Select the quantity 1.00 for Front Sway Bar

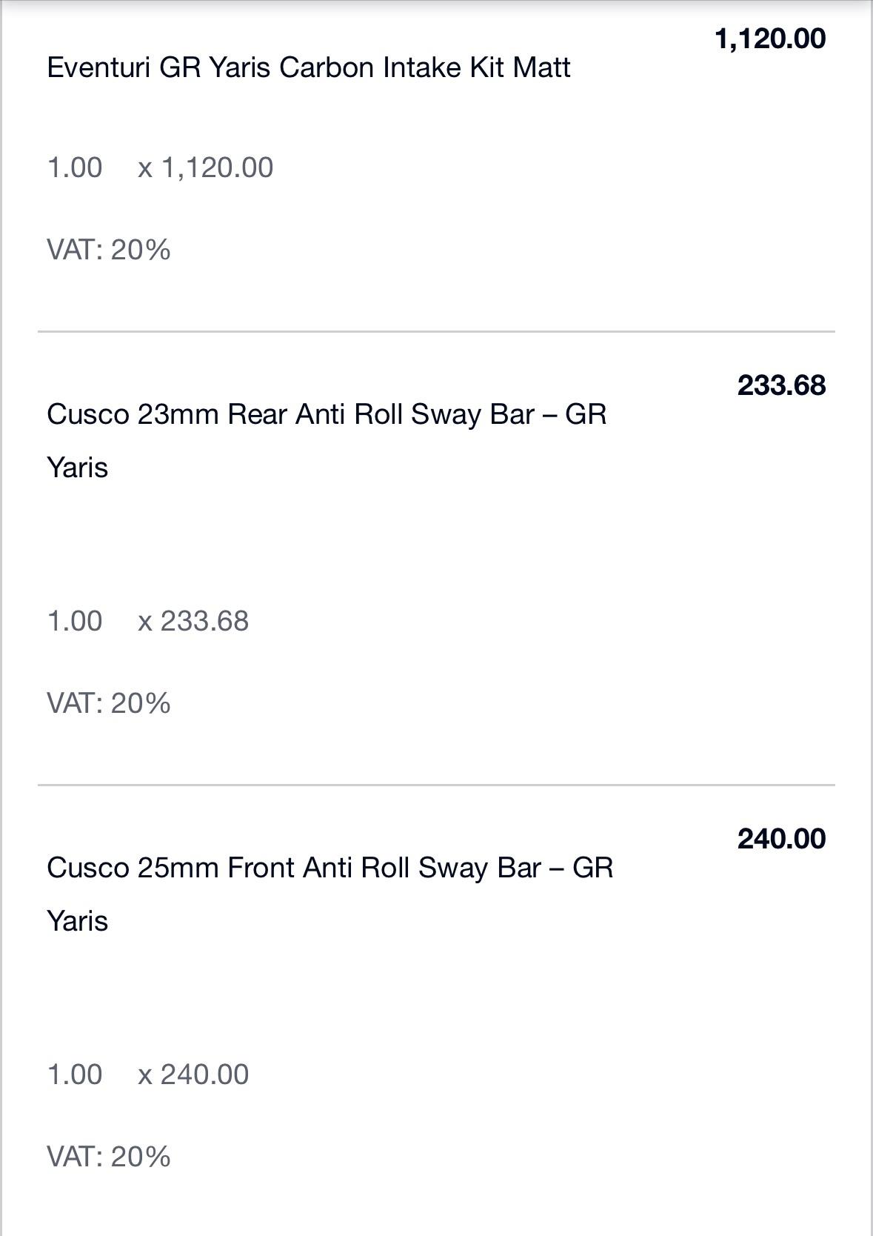(75, 1074)
